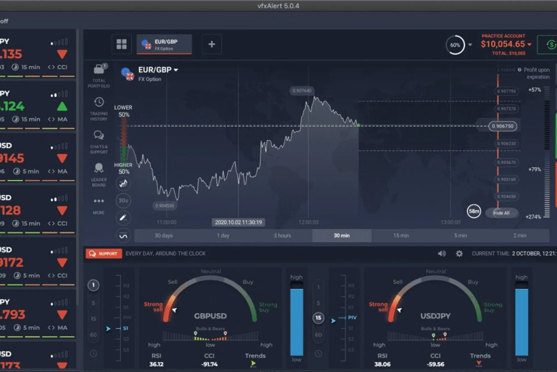Open chart indicators wave icon

pos(123,236)
